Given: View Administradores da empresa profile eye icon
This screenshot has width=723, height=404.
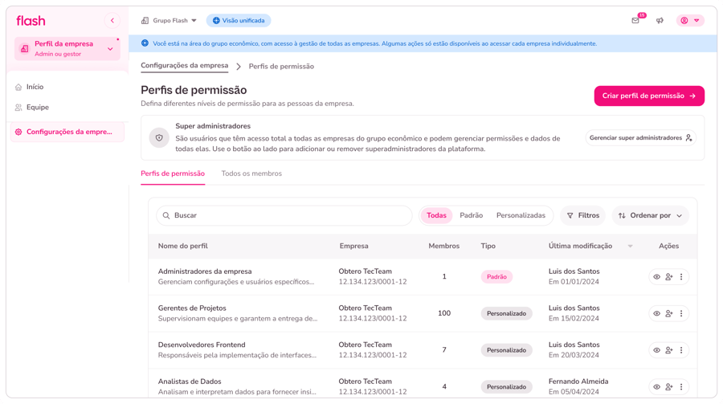Looking at the screenshot, I should [x=656, y=277].
